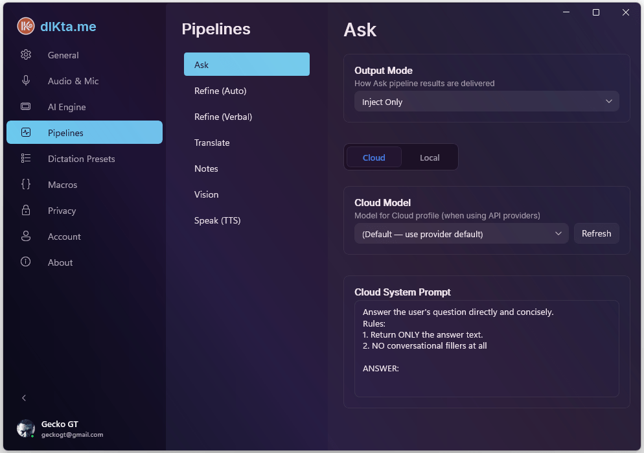Open the Output Mode dropdown
This screenshot has width=644, height=453.
click(x=487, y=102)
